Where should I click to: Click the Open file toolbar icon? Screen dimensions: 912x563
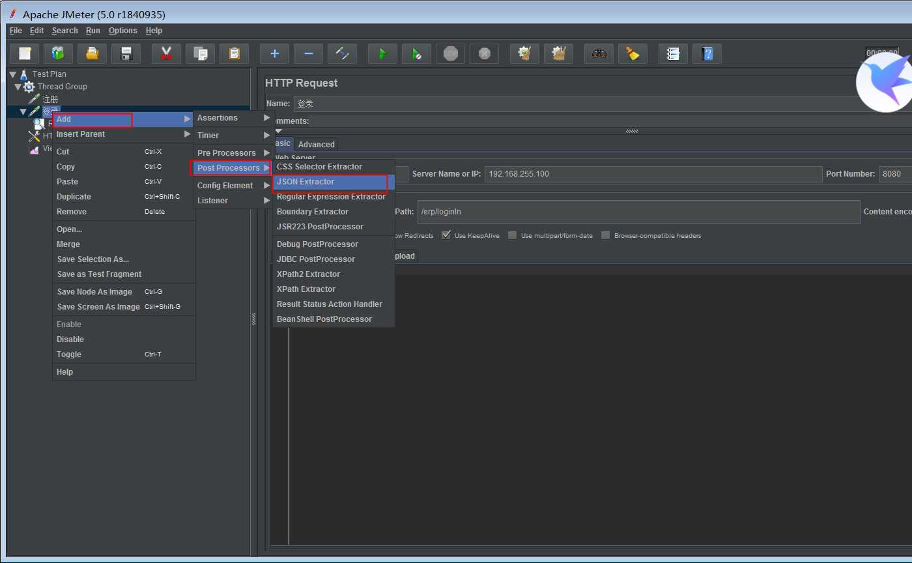click(x=92, y=53)
